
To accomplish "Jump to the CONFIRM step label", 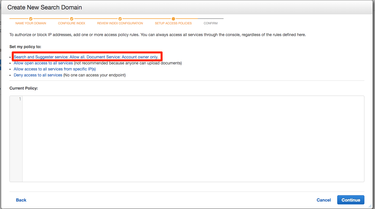I will point(210,23).
